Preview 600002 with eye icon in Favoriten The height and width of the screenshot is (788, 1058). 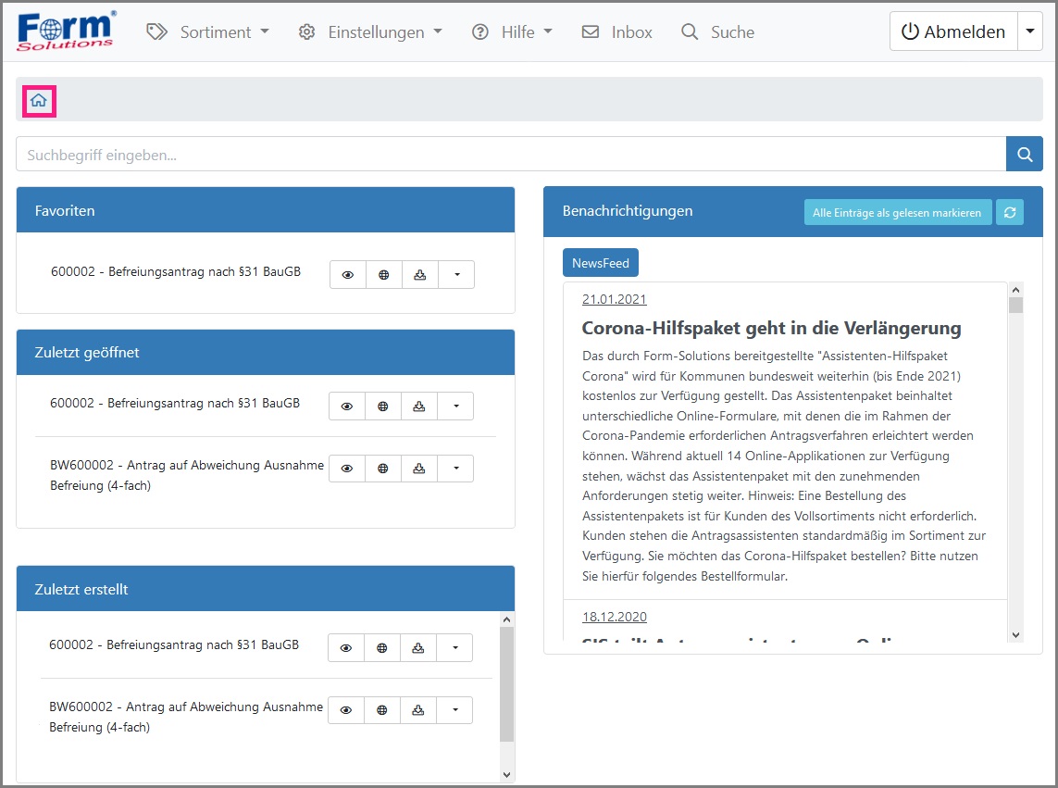pyautogui.click(x=348, y=275)
